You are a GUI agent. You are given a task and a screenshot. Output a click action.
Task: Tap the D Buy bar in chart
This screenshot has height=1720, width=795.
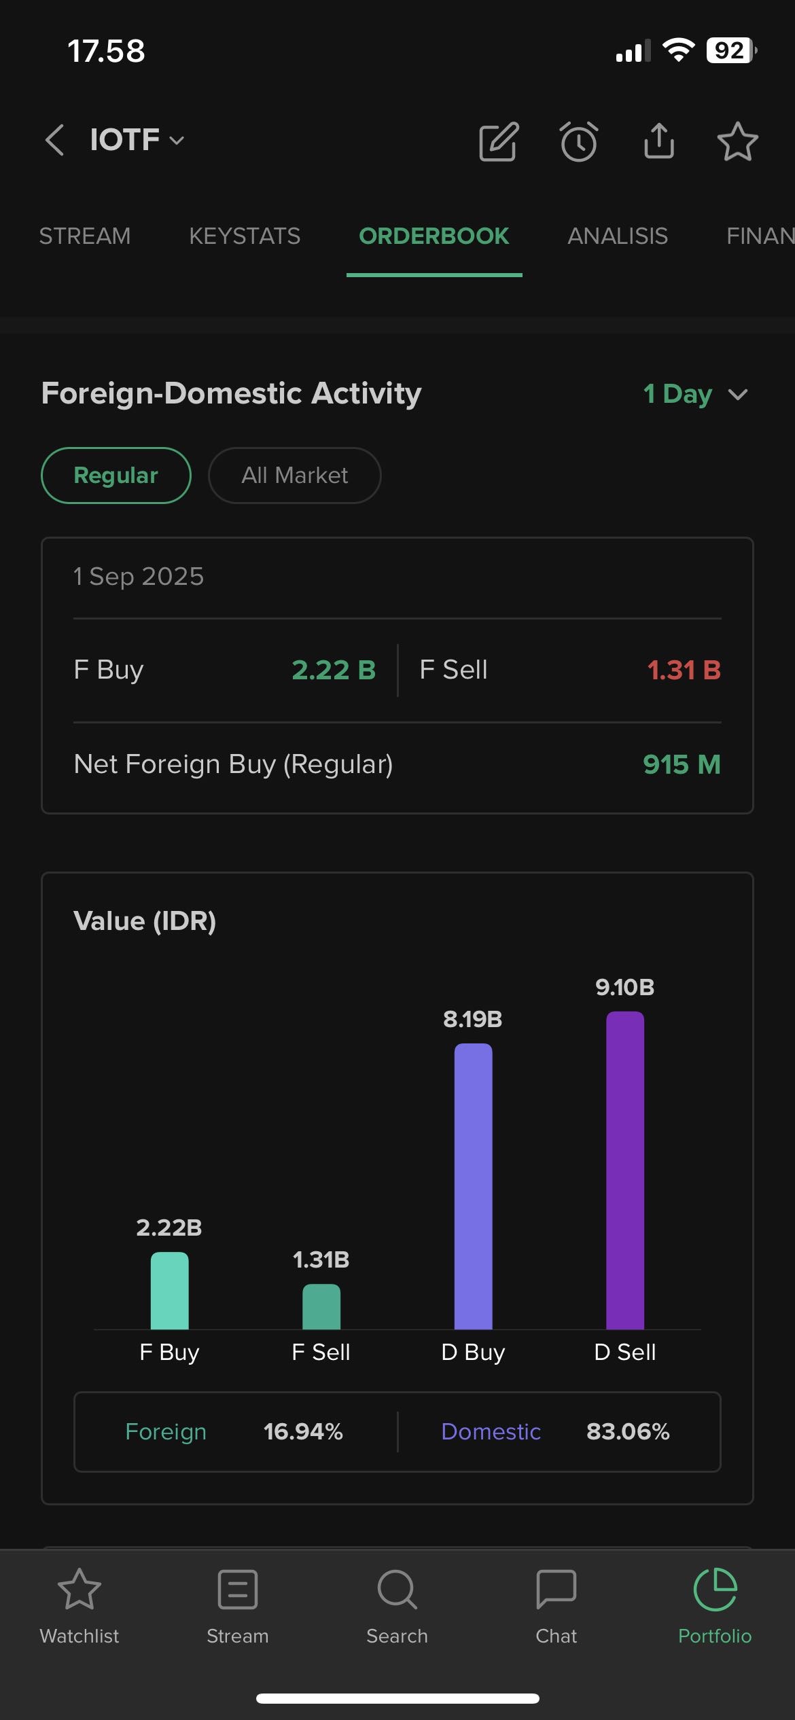click(473, 1186)
